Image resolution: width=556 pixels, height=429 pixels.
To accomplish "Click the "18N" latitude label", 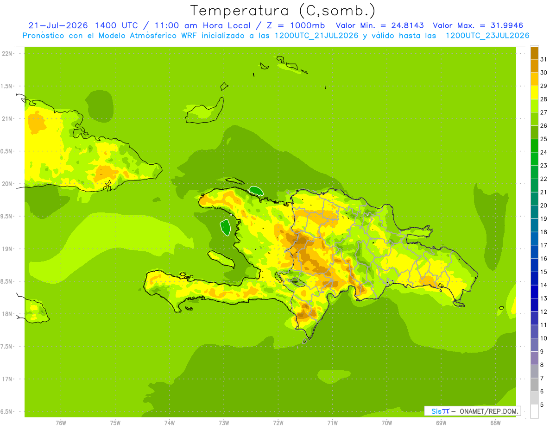I will pyautogui.click(x=7, y=314).
